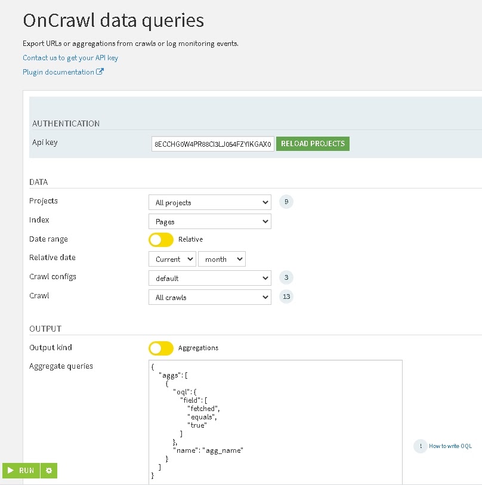Toggle the Relative date range switch
This screenshot has width=482, height=485.
click(x=160, y=239)
